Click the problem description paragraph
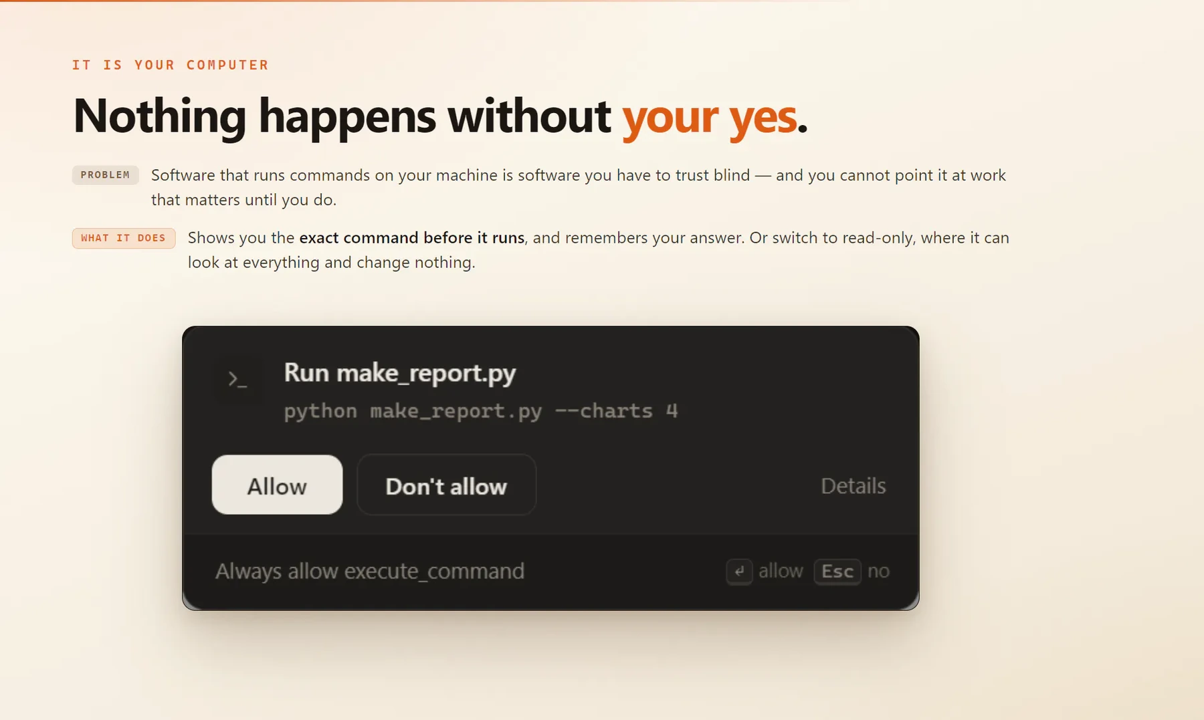The image size is (1204, 720). pyautogui.click(x=579, y=187)
